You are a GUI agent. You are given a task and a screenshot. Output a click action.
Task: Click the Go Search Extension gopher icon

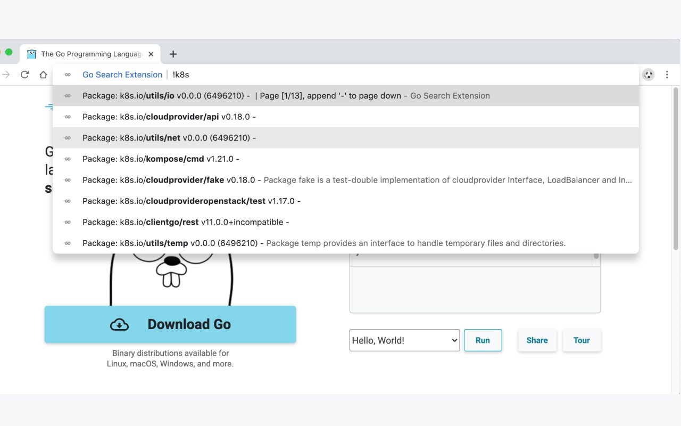[x=648, y=75]
